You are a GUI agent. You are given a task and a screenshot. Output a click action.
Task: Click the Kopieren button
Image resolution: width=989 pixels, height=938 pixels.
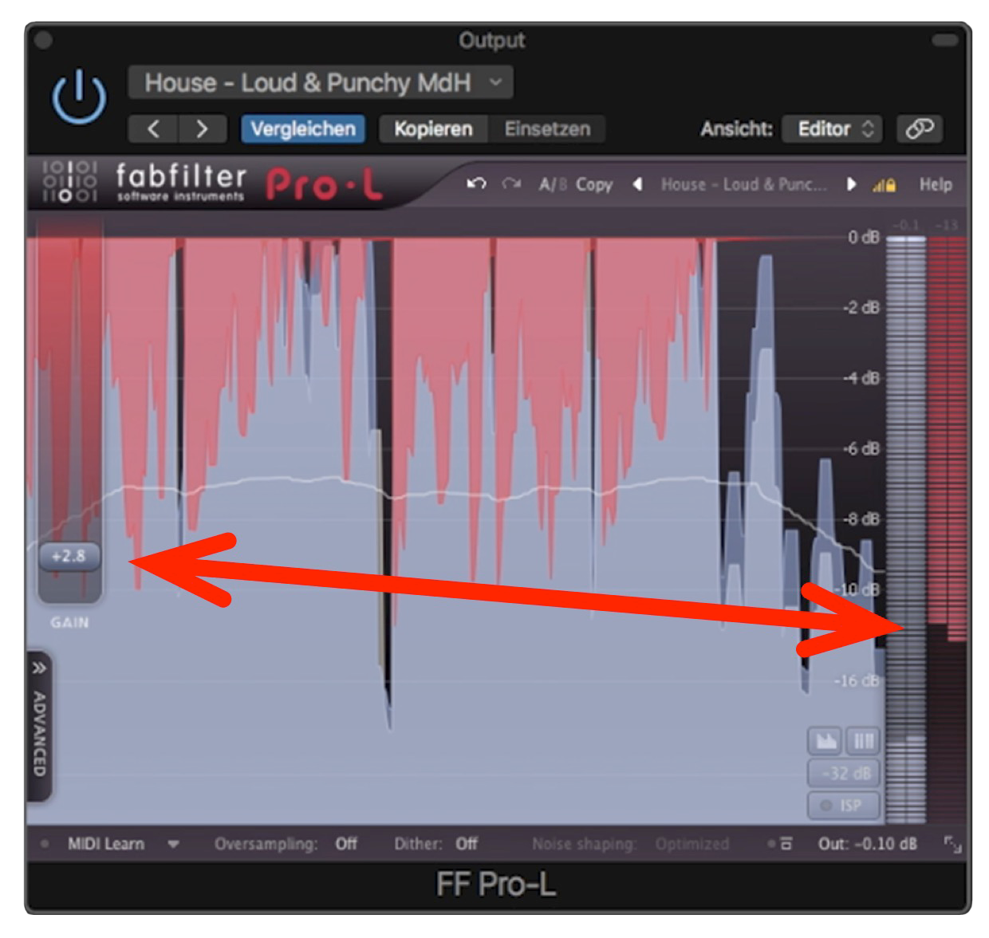tap(433, 129)
